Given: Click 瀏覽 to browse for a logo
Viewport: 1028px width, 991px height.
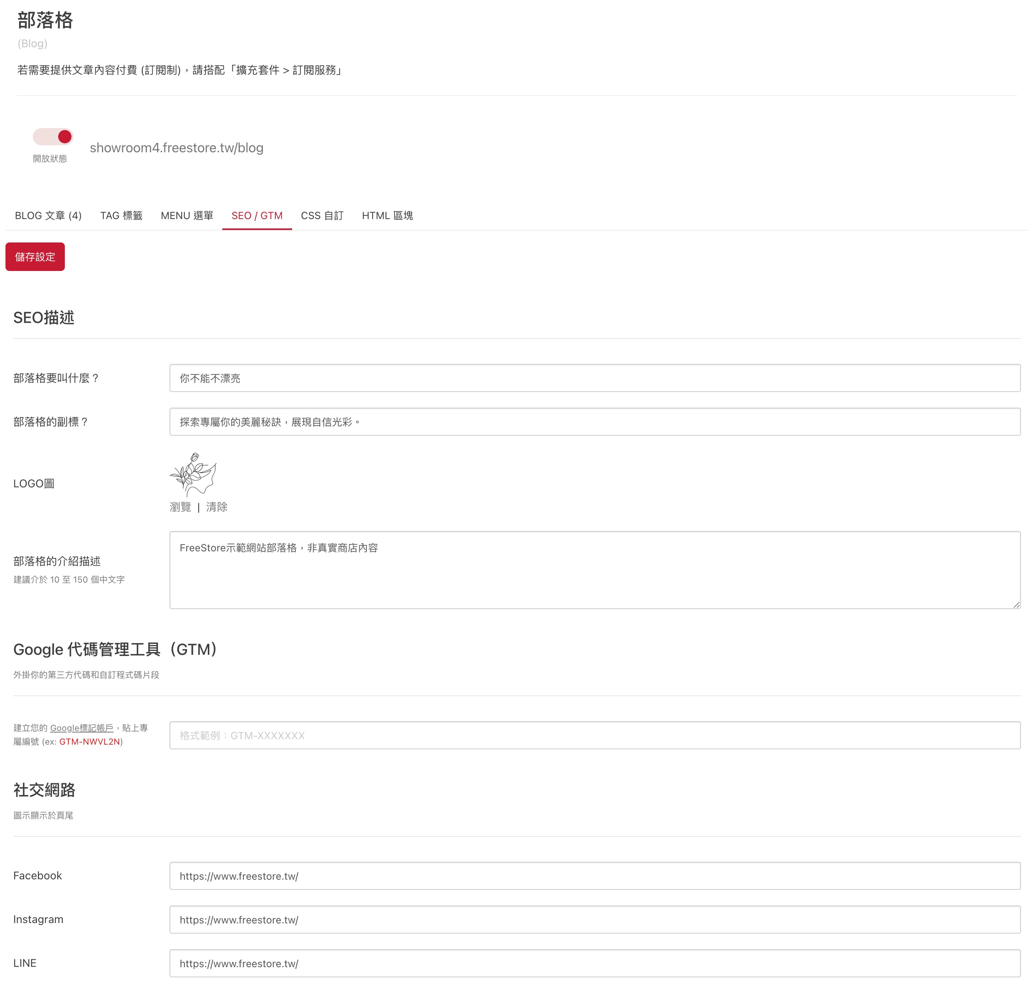Looking at the screenshot, I should pyautogui.click(x=180, y=507).
